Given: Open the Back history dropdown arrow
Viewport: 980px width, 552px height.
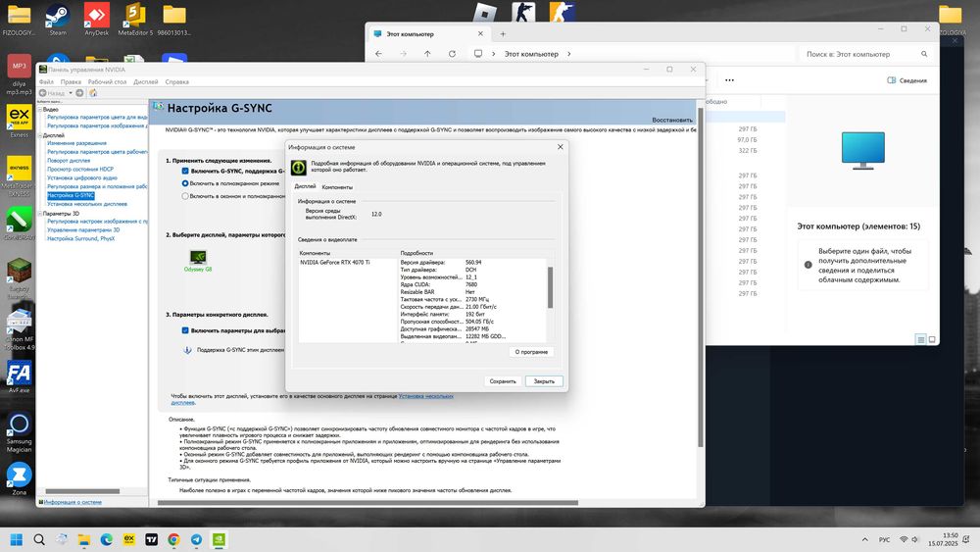Looking at the screenshot, I should [x=71, y=93].
